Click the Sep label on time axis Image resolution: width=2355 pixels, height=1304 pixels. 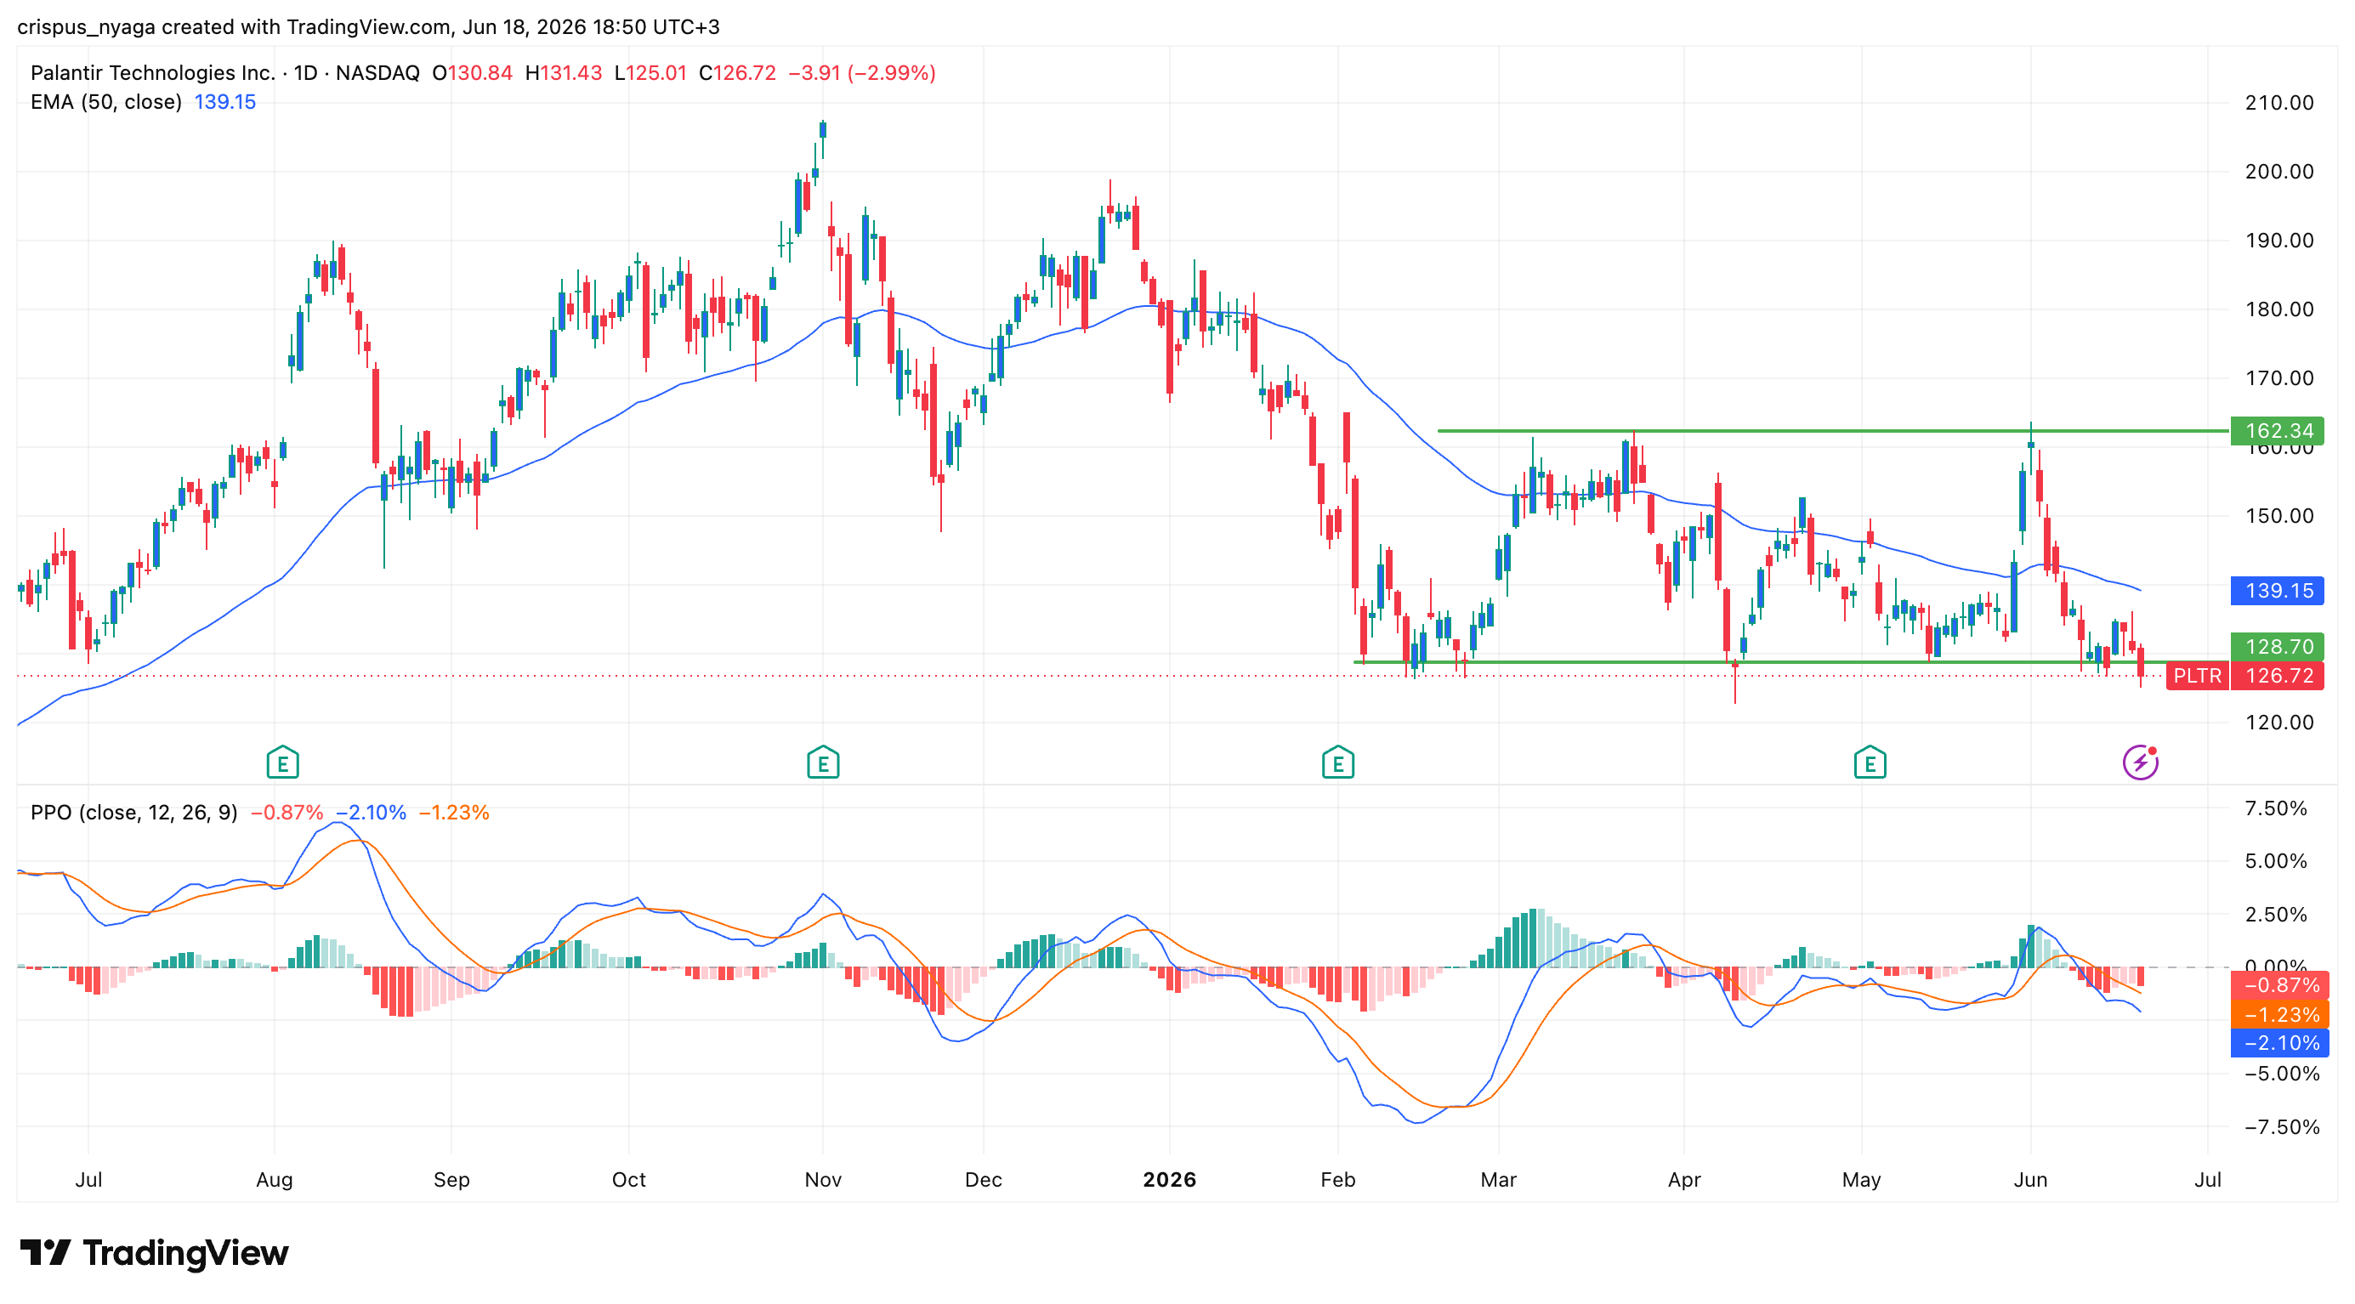(x=451, y=1180)
